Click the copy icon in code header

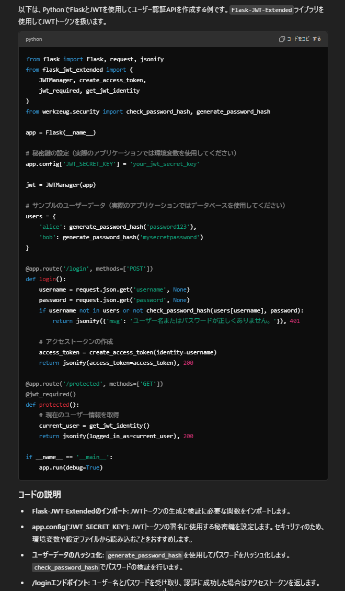point(282,39)
